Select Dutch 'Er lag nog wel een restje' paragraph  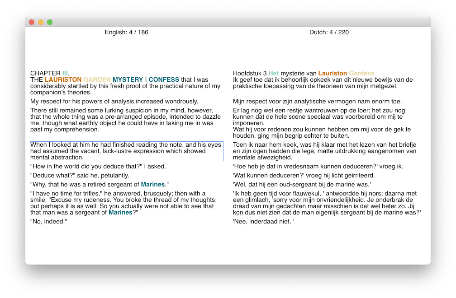319,116
